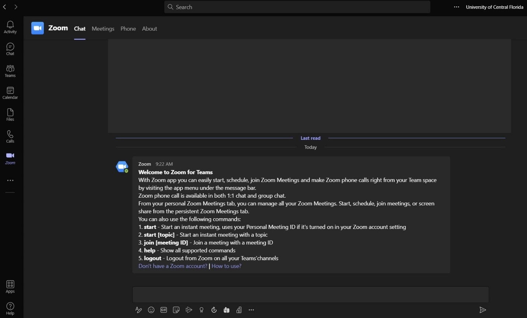The height and width of the screenshot is (318, 527).
Task: Open Files from the sidebar
Action: (x=10, y=114)
